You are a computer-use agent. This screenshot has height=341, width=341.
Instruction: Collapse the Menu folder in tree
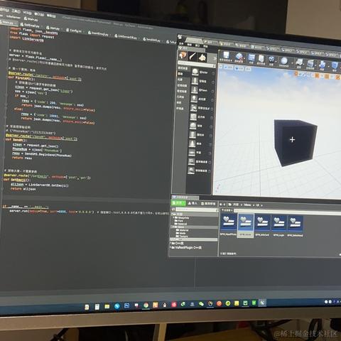(x=173, y=227)
